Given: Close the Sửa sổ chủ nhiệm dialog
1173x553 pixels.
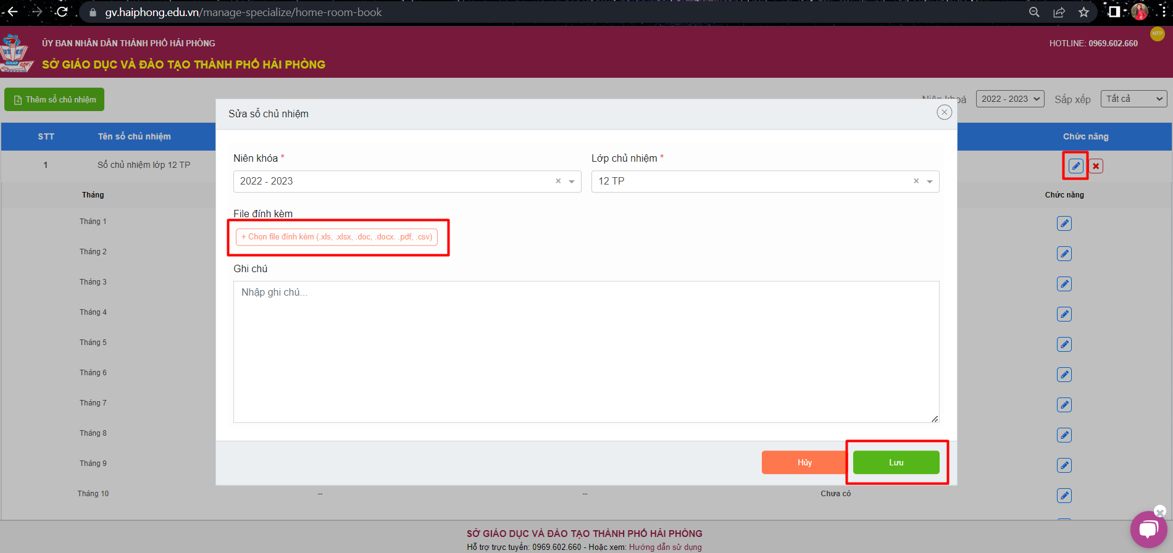Looking at the screenshot, I should pyautogui.click(x=944, y=112).
